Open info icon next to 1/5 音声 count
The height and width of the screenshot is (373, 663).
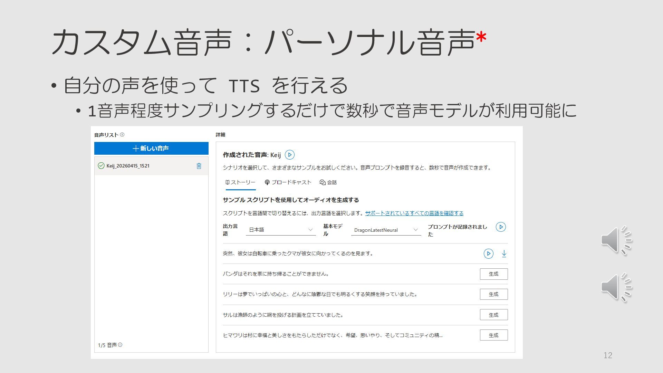(x=120, y=345)
